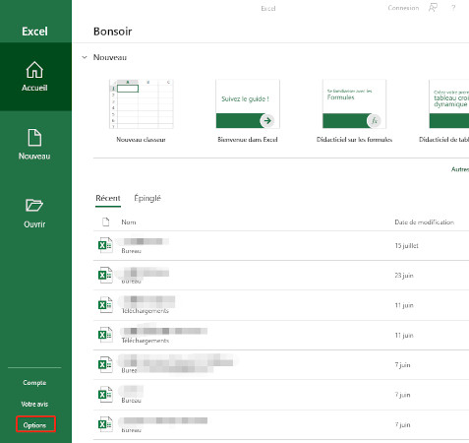This screenshot has width=469, height=443.
Task: Select the Nouveau page icon in sidebar
Action: click(34, 138)
